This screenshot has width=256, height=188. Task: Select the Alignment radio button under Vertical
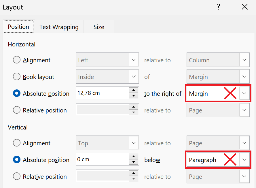coord(16,143)
